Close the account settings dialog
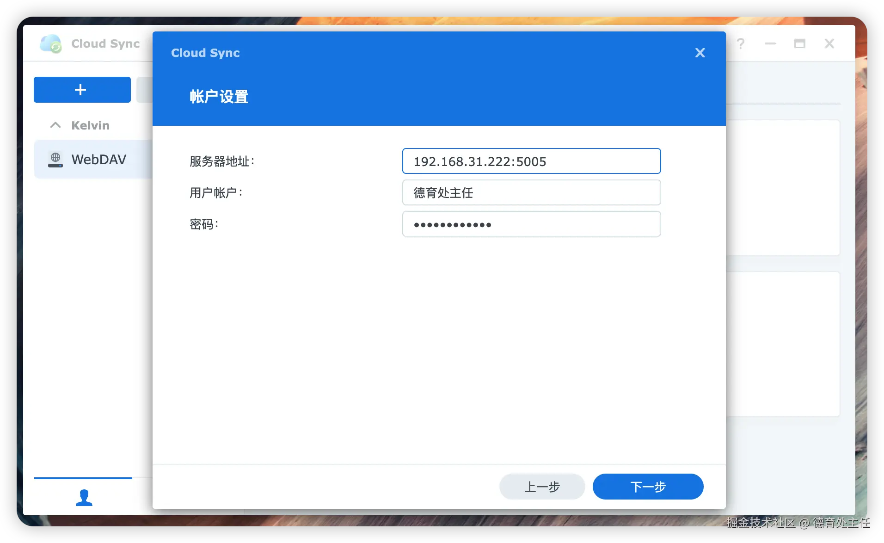The height and width of the screenshot is (543, 884). tap(700, 53)
